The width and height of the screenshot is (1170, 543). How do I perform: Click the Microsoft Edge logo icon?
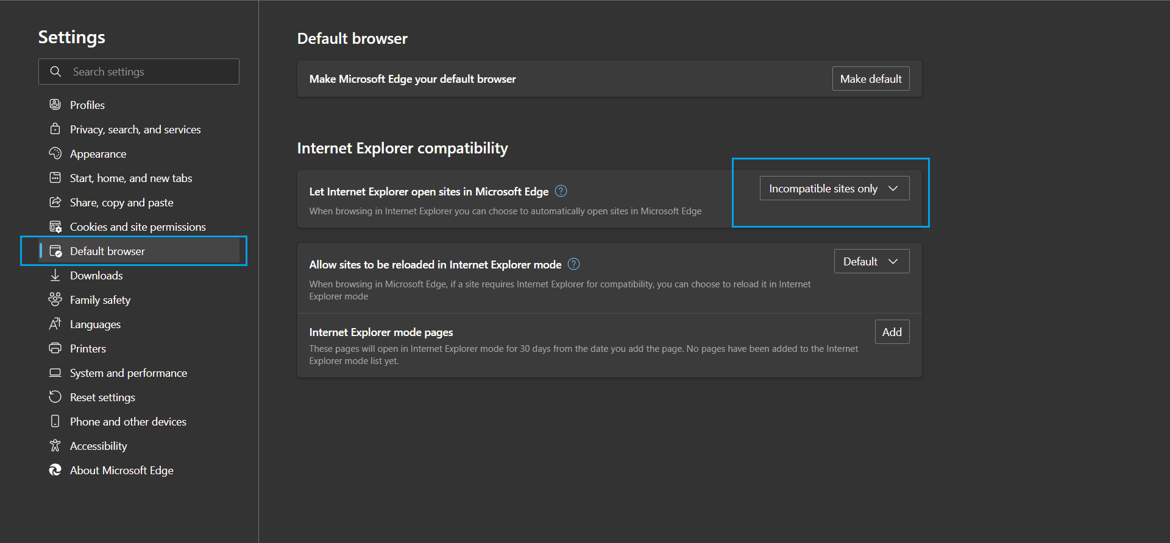(x=55, y=469)
